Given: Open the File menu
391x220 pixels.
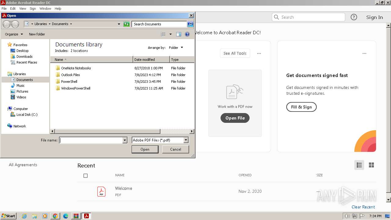Looking at the screenshot, I should click(4, 9).
